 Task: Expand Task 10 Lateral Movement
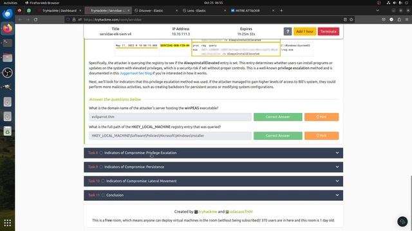click(x=213, y=181)
